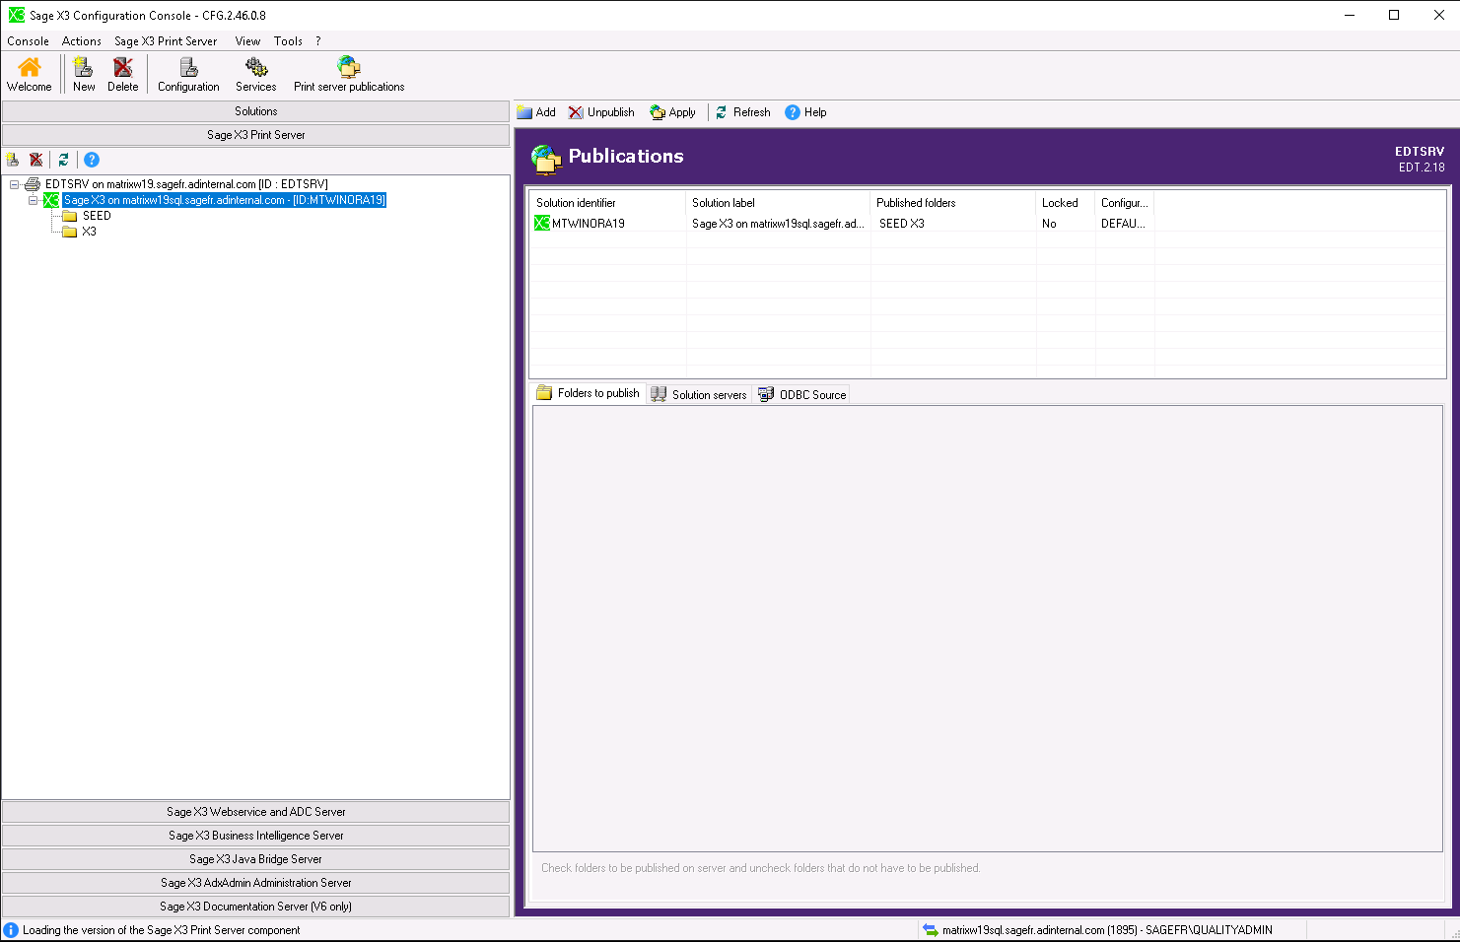Expand the Sage X3 Business Intelligence Server section
This screenshot has height=942, width=1460.
point(255,835)
